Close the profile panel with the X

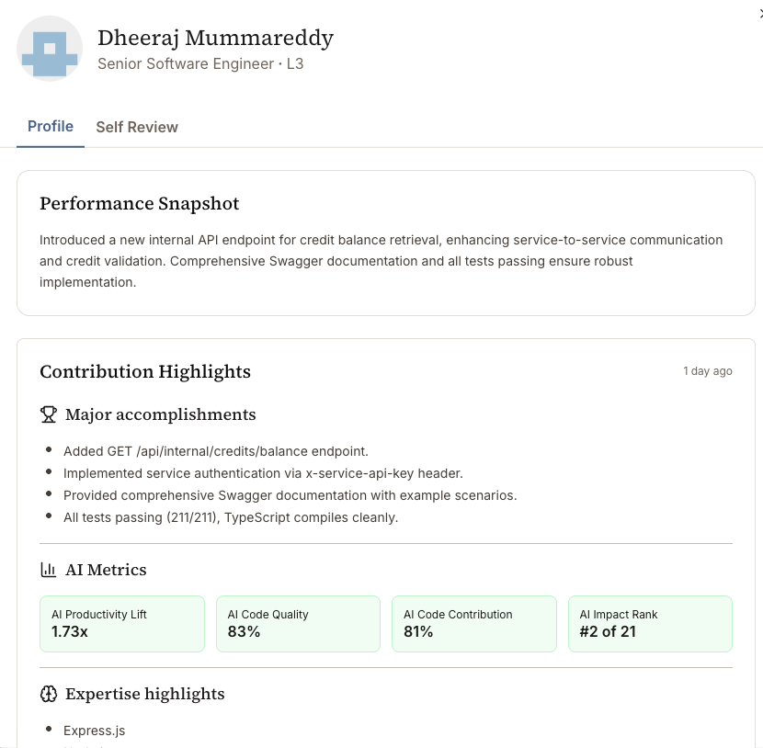point(761,14)
